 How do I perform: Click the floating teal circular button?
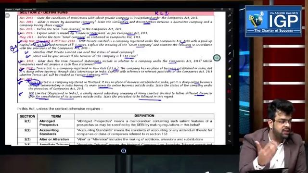tap(217, 58)
